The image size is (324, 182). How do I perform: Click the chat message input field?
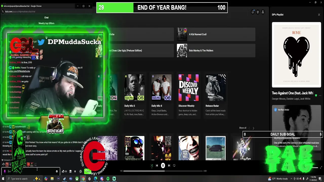(31, 171)
